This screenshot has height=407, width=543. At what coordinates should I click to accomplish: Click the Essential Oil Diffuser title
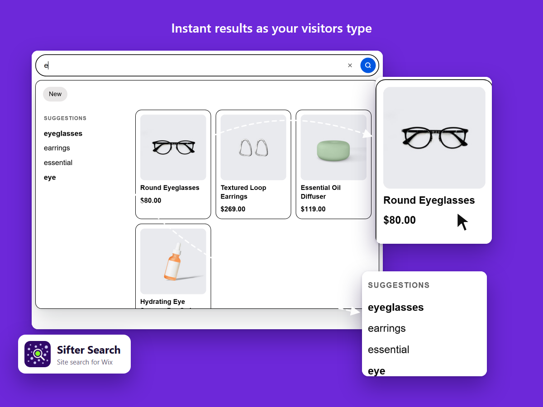coord(321,192)
